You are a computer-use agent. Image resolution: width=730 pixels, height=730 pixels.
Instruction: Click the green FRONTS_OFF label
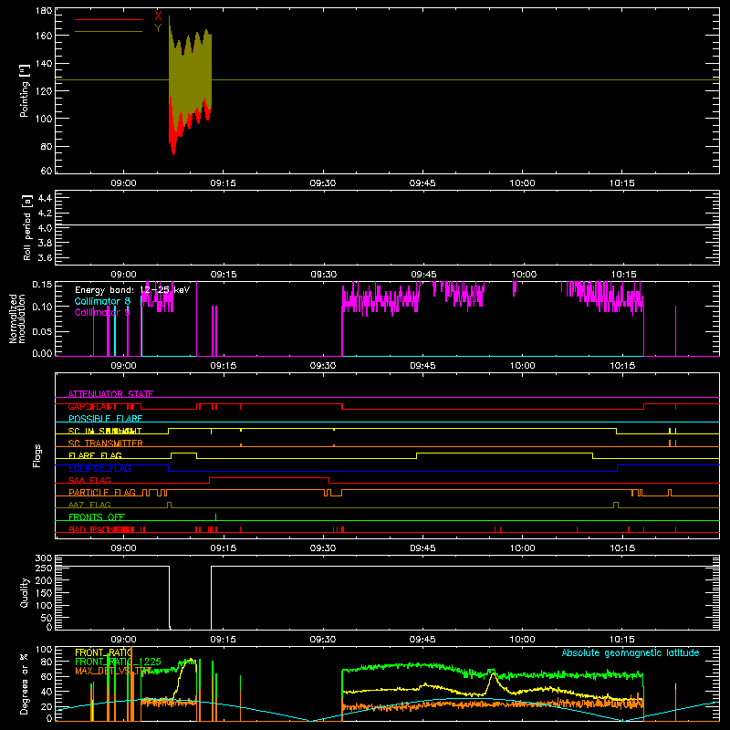[97, 516]
